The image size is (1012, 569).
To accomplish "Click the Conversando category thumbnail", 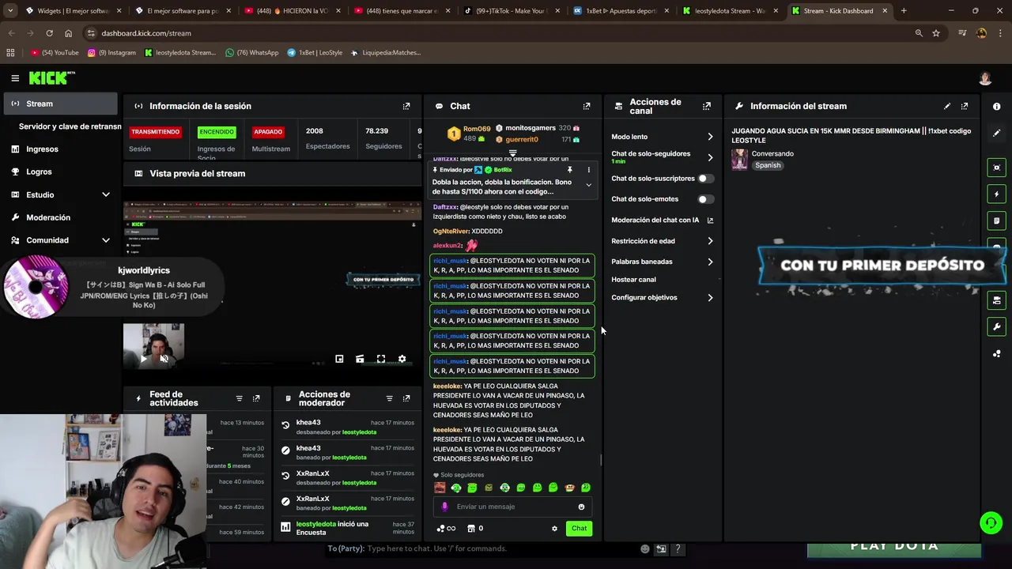I will (x=739, y=160).
